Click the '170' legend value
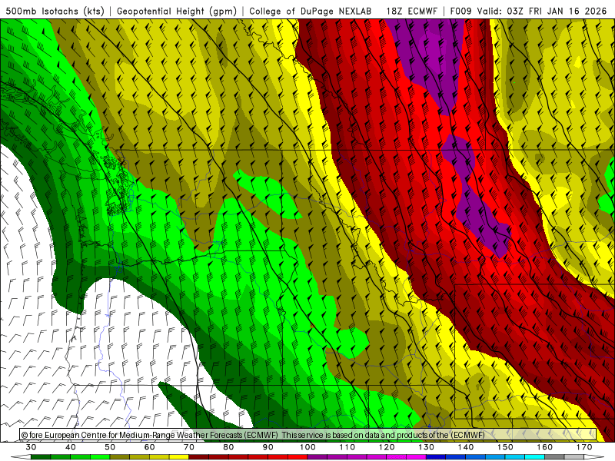 pos(584,447)
